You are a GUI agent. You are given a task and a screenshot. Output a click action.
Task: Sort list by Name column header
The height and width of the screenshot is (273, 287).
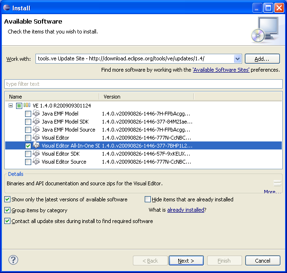coord(52,97)
